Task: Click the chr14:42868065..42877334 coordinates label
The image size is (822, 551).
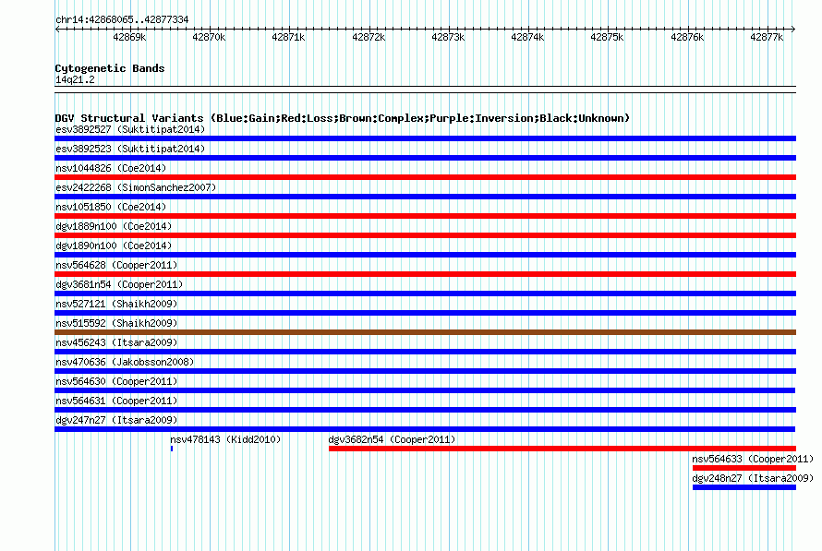Action: 122,19
